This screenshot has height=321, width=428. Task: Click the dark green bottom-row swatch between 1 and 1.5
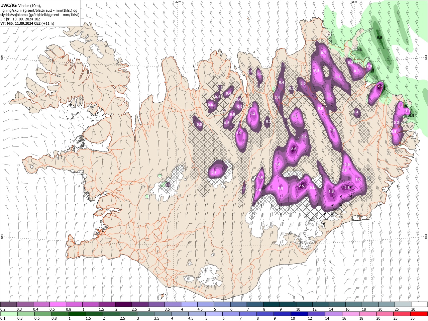point(77,314)
